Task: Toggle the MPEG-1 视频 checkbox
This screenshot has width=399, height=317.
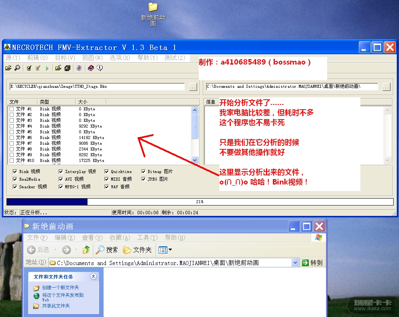Action: pos(60,187)
